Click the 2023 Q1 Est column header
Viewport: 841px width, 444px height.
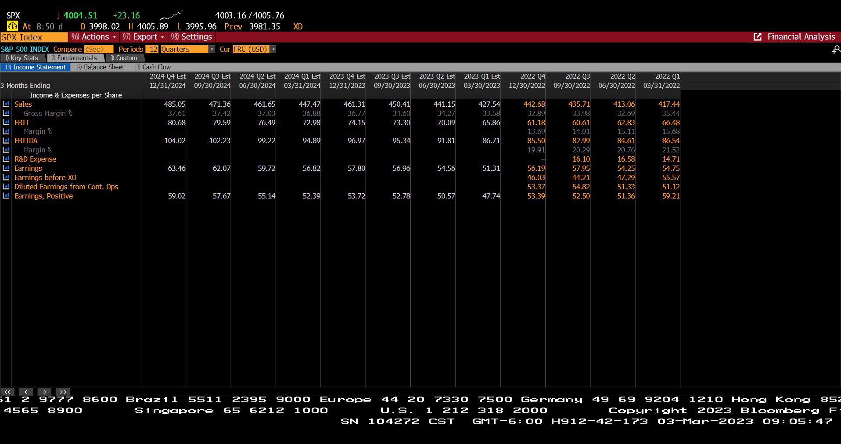pyautogui.click(x=482, y=76)
